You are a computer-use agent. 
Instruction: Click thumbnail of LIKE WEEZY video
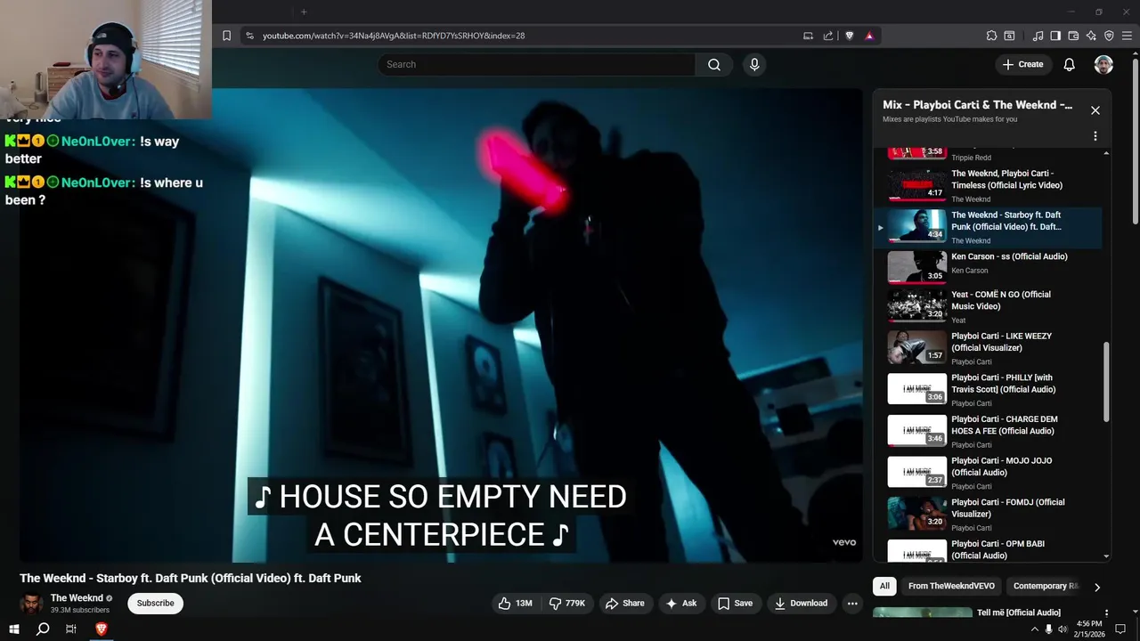coord(917,347)
